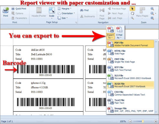The width and height of the screenshot is (159, 124).
Task: Click the ribbon zoom magnifier icon
Action: pos(152,13)
